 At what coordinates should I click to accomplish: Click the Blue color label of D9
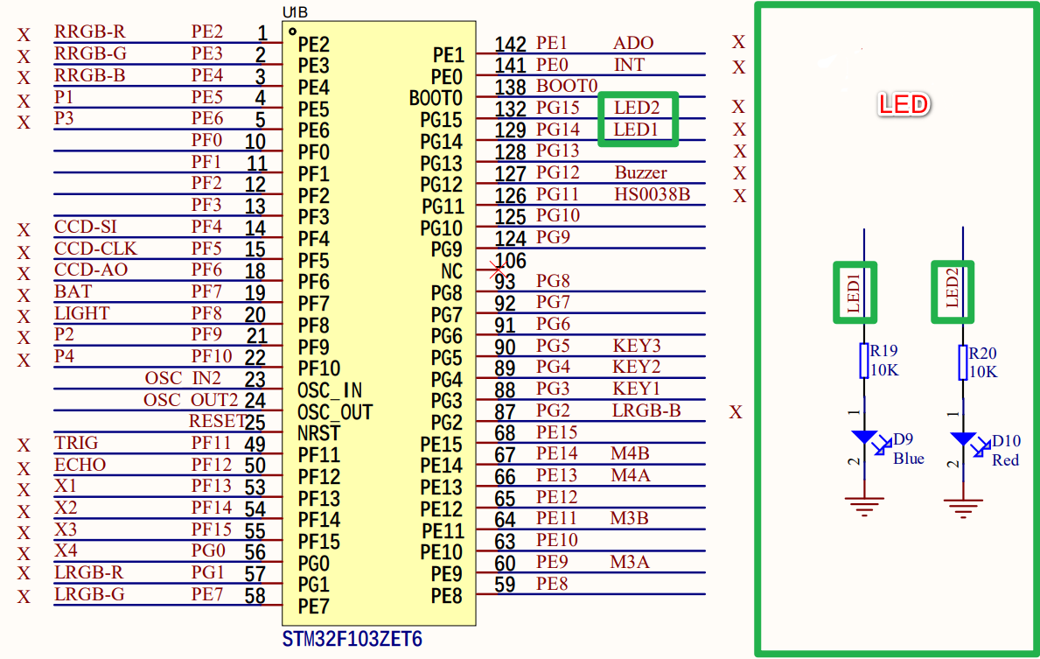pos(909,459)
